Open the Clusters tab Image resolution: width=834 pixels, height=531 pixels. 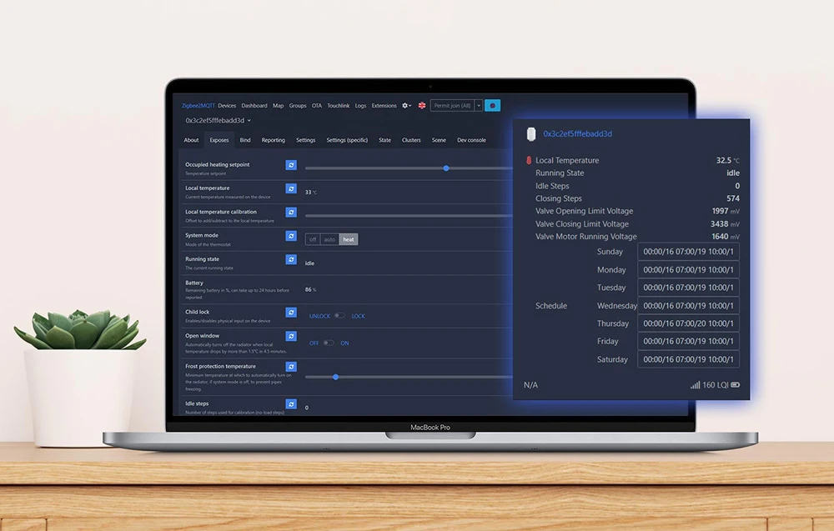pyautogui.click(x=411, y=140)
